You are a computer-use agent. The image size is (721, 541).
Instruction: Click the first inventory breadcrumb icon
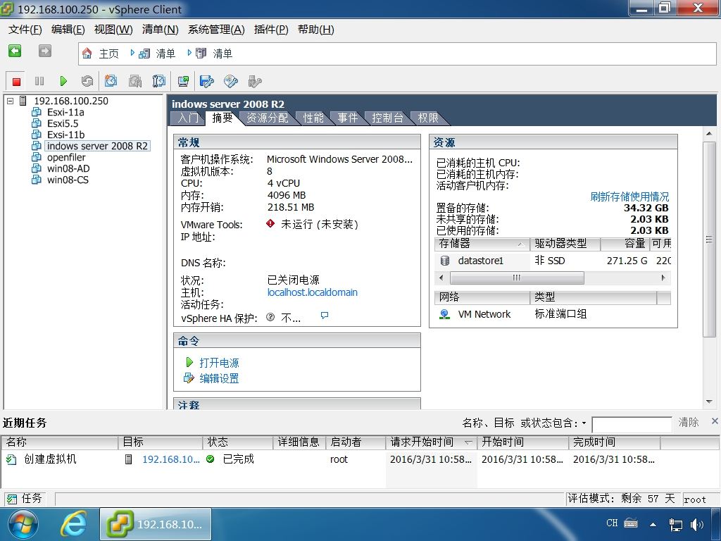(x=144, y=54)
